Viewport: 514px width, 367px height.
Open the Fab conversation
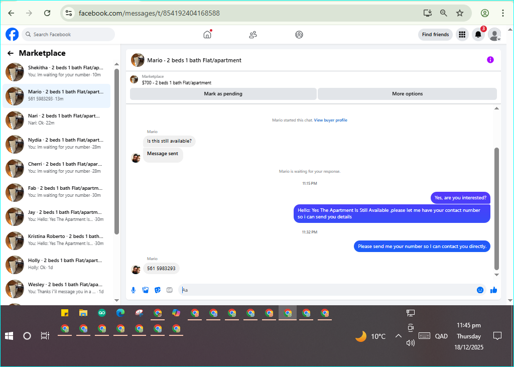[x=56, y=192]
